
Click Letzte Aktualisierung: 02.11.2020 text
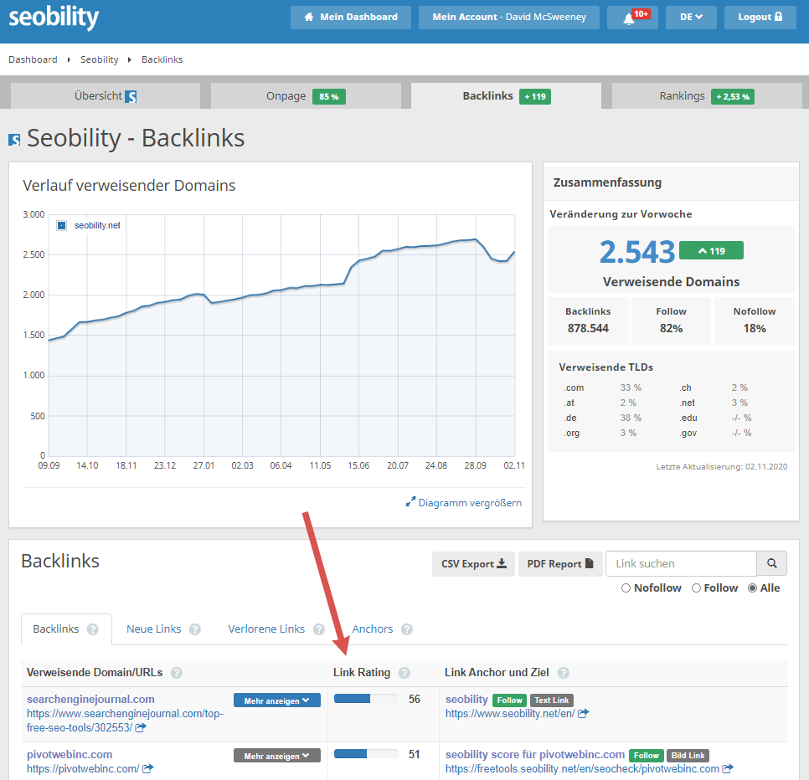click(721, 466)
